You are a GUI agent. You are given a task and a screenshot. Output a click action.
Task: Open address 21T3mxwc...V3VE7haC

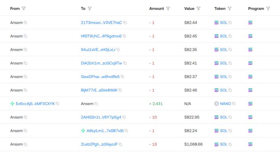tap(101, 23)
